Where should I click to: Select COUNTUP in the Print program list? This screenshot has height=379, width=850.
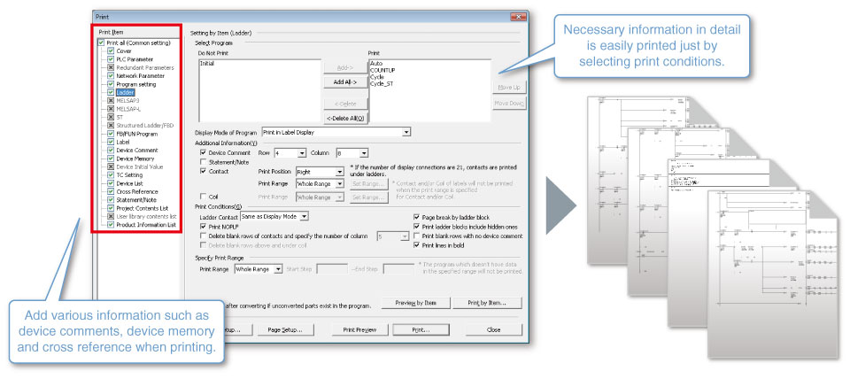click(x=383, y=71)
